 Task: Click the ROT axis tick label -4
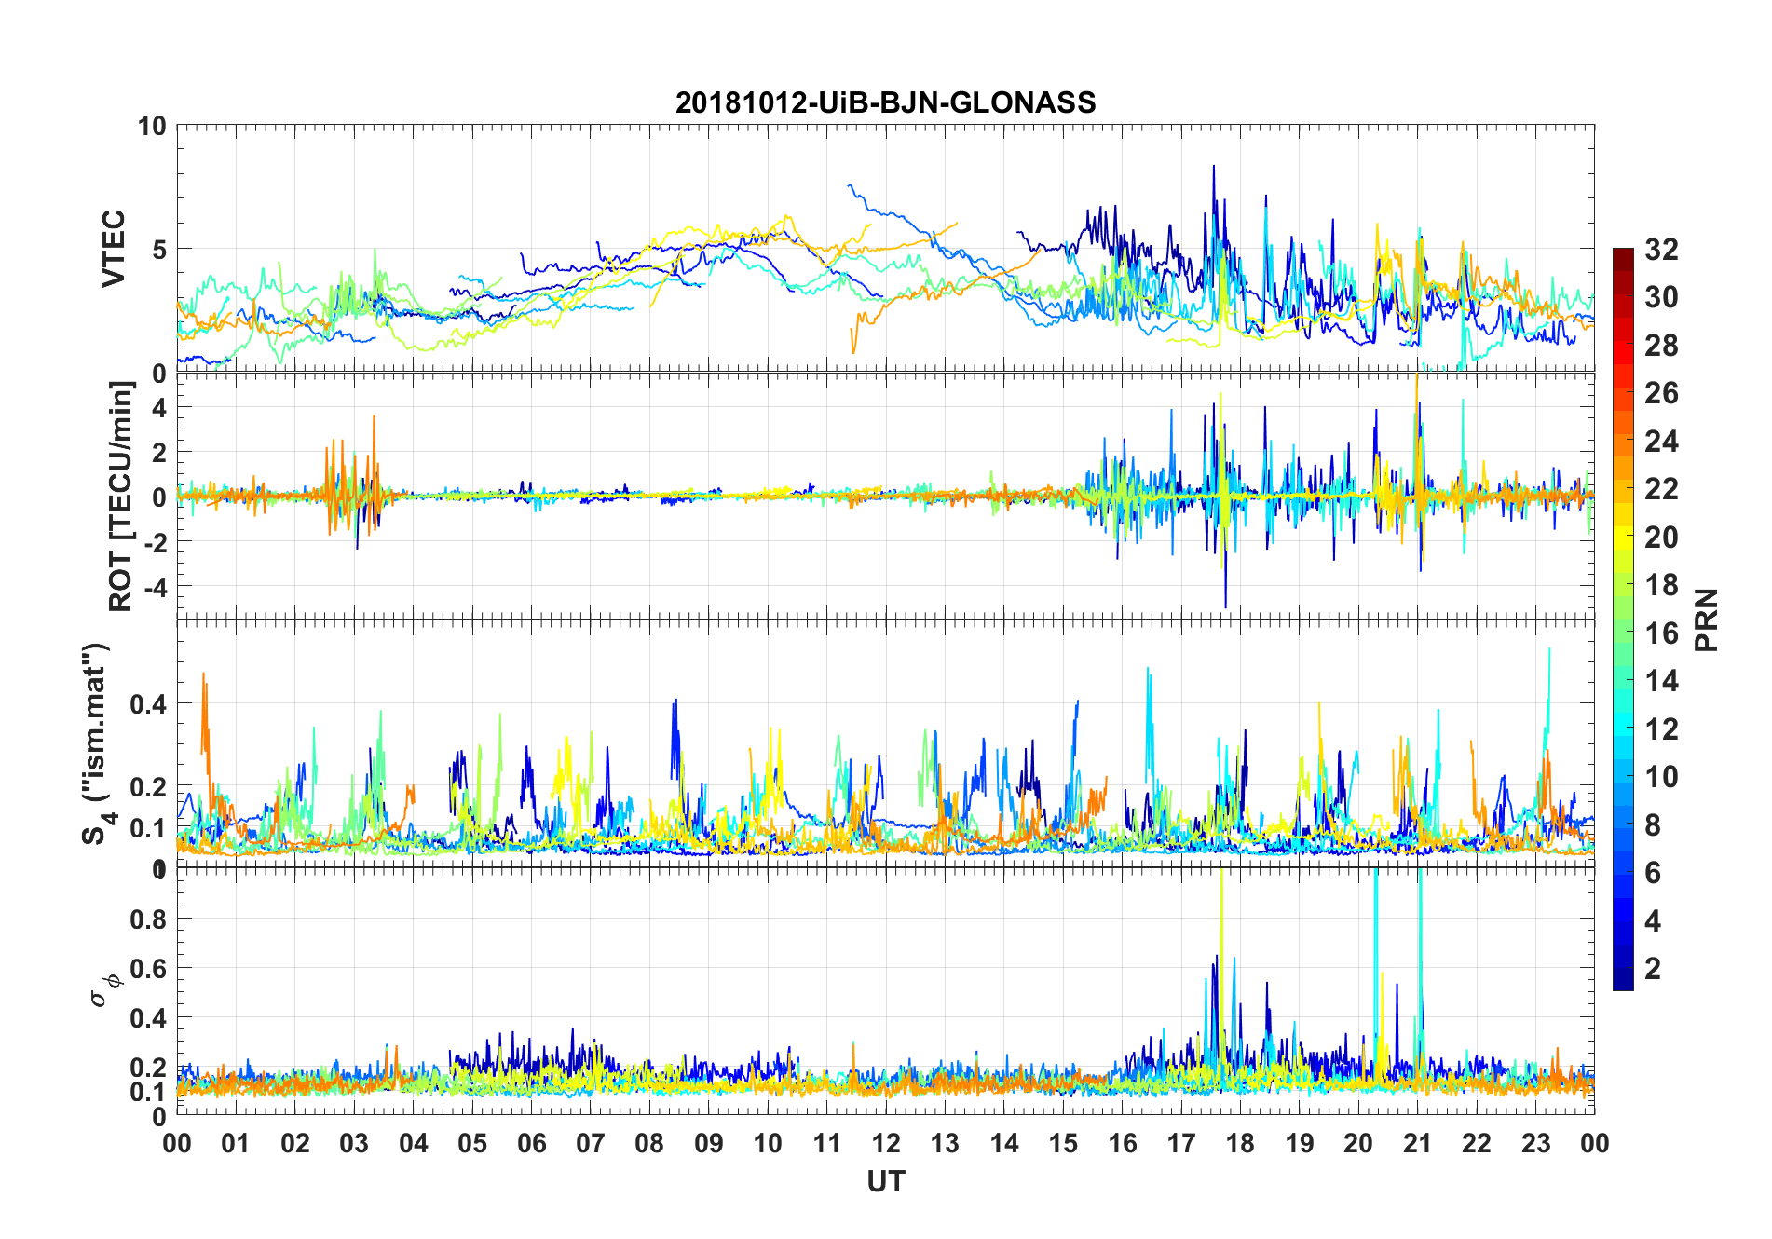pos(154,587)
